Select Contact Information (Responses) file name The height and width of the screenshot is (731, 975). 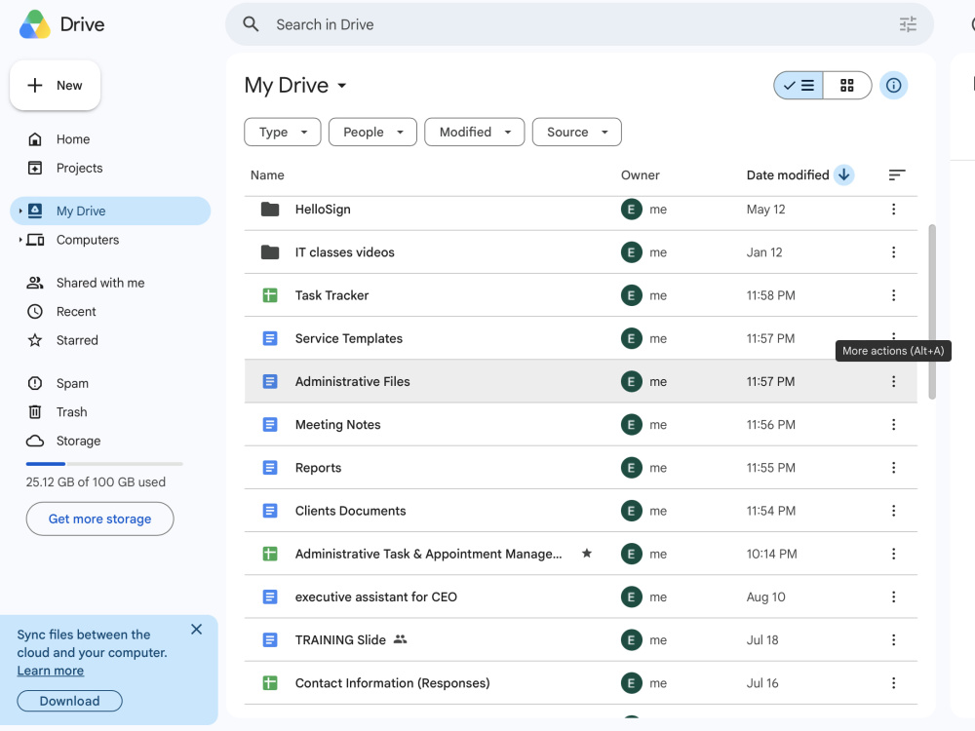pos(392,683)
